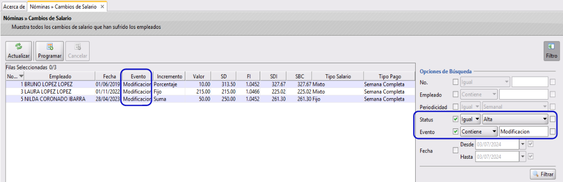The height and width of the screenshot is (182, 563).
Task: Click the date 01/06/2019 cell
Action: [x=108, y=84]
